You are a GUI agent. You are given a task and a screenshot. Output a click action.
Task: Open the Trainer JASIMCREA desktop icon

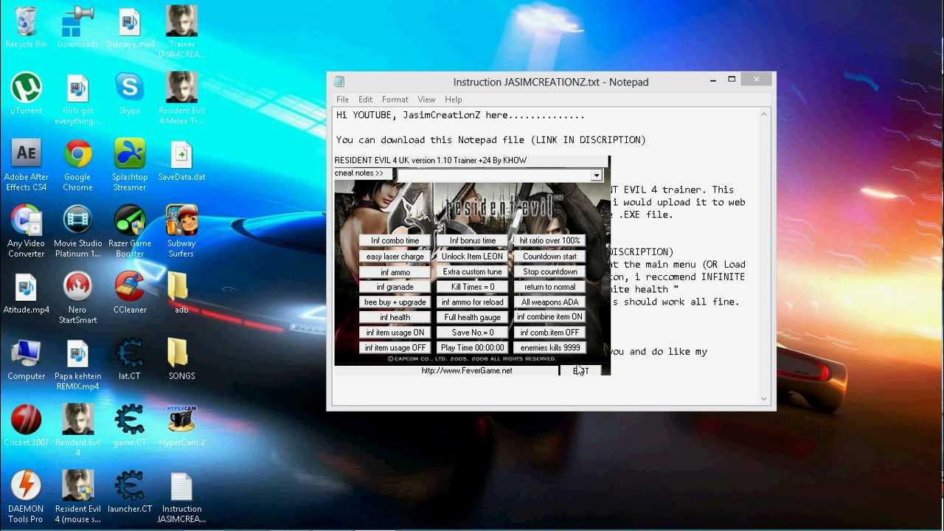(x=181, y=32)
